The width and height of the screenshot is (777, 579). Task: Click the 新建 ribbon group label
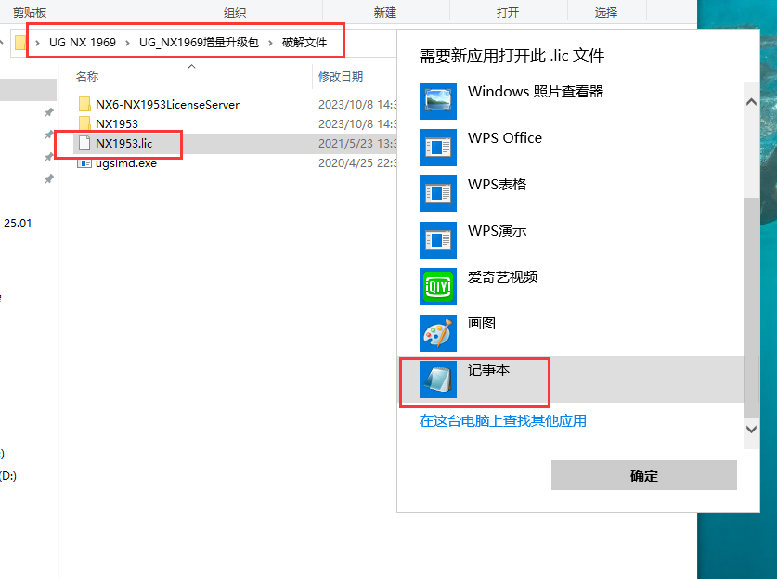(x=385, y=12)
